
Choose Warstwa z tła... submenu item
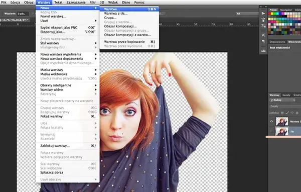coord(129,13)
